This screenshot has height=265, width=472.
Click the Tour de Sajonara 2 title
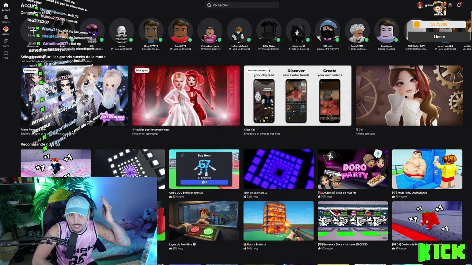[x=255, y=192]
